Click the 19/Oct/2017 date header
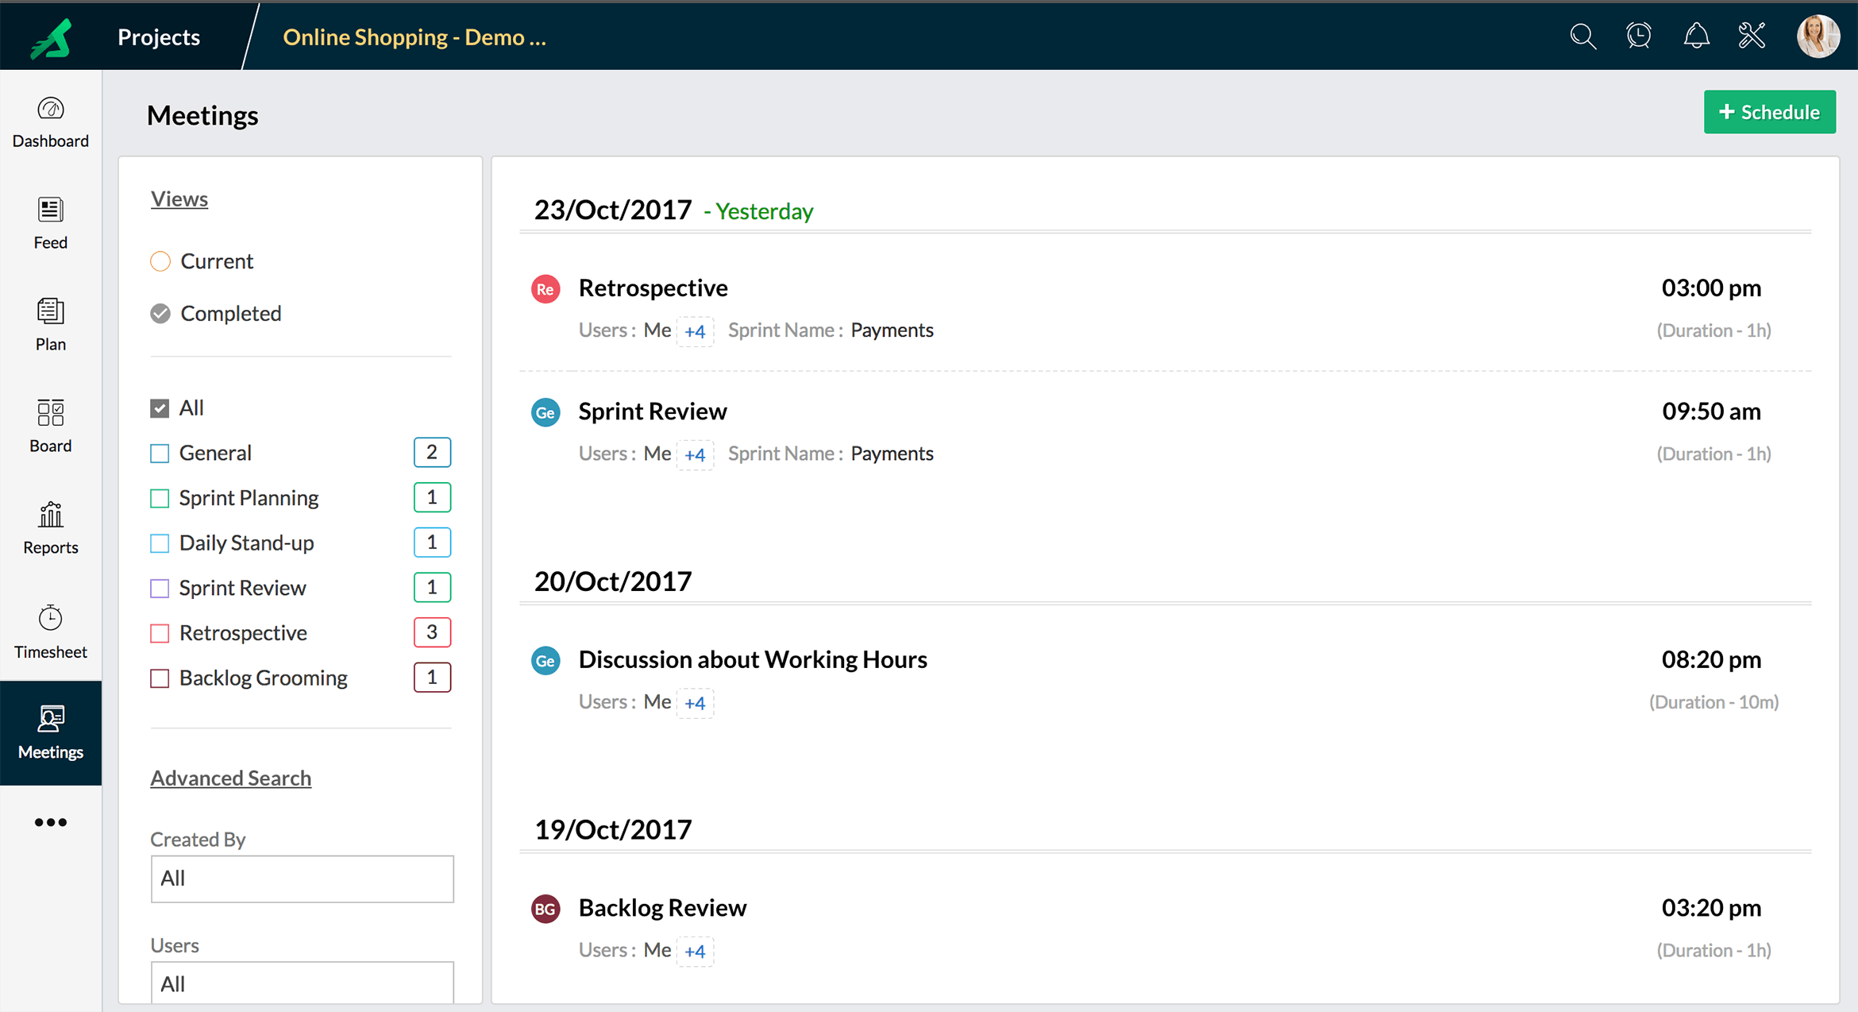This screenshot has width=1858, height=1012. (613, 829)
